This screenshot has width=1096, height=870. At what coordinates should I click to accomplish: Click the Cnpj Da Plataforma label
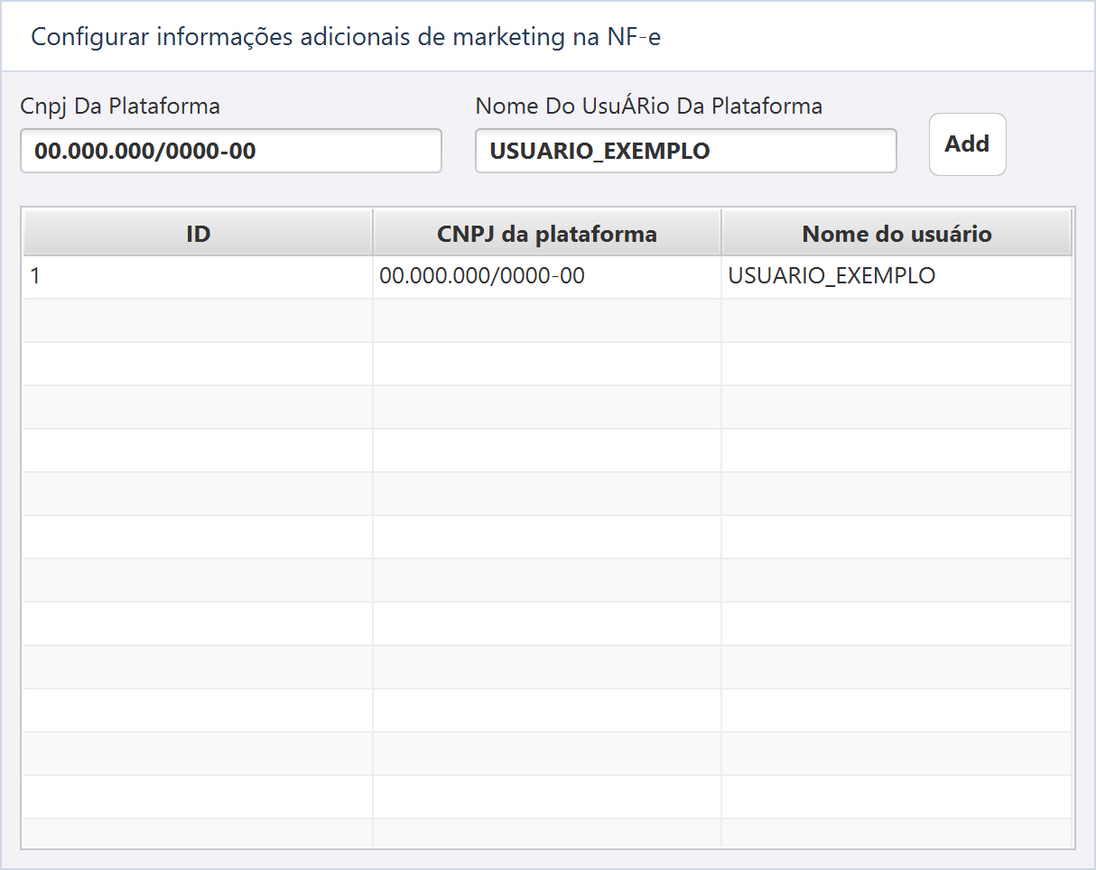120,106
